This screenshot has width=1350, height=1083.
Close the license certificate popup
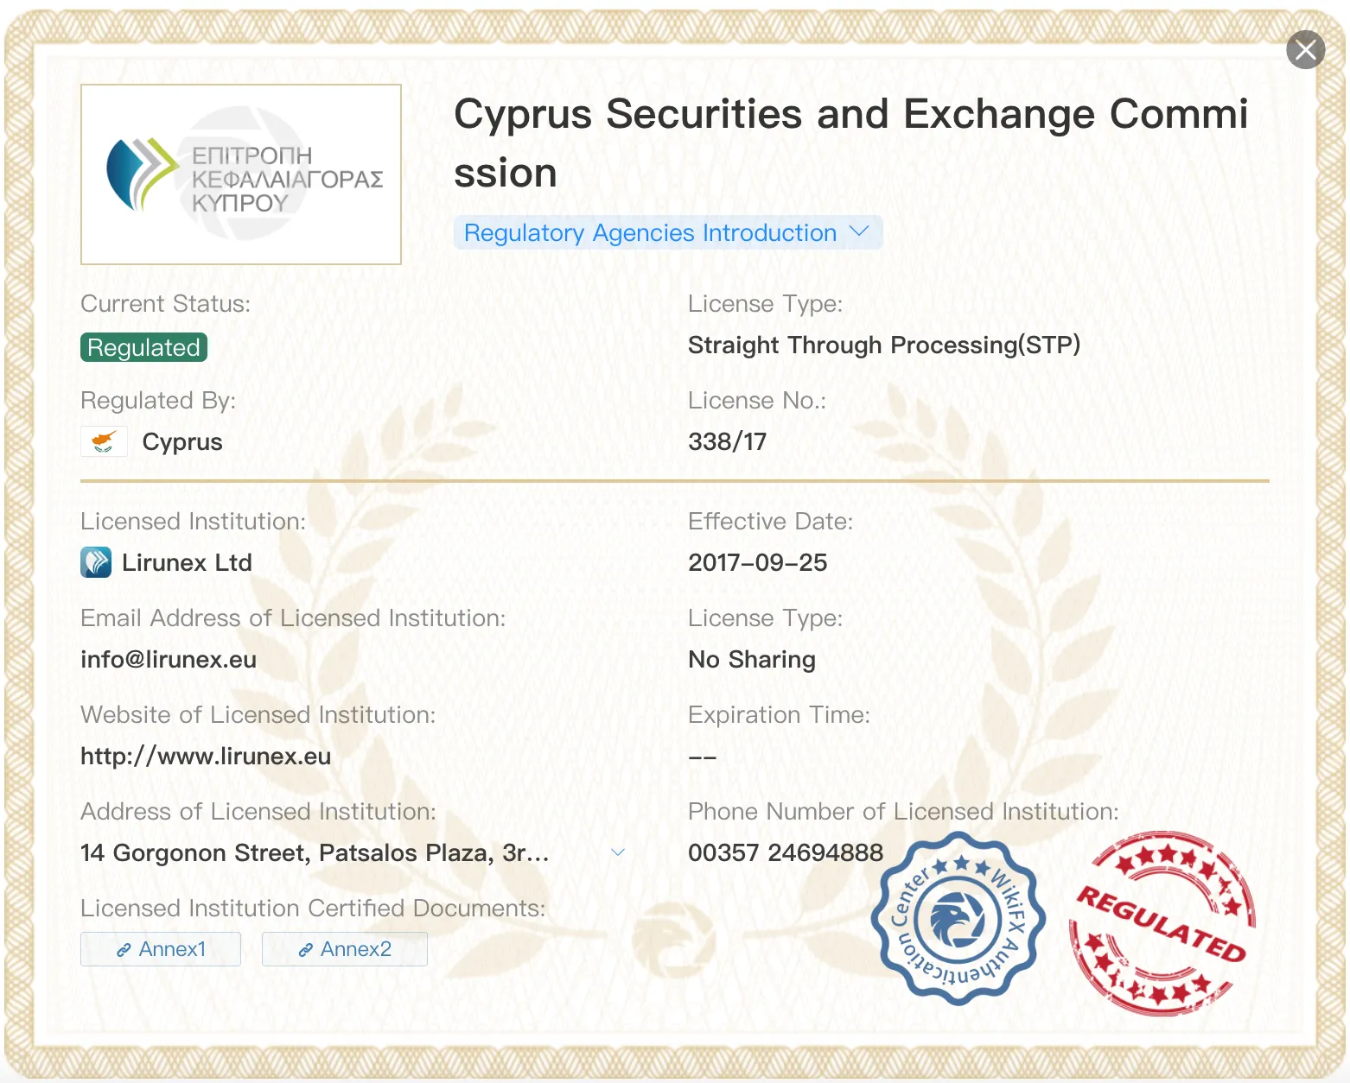(1305, 50)
